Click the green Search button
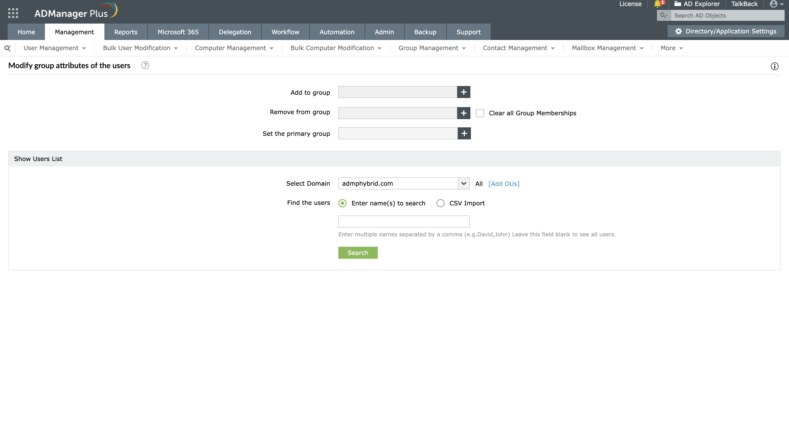 [358, 252]
